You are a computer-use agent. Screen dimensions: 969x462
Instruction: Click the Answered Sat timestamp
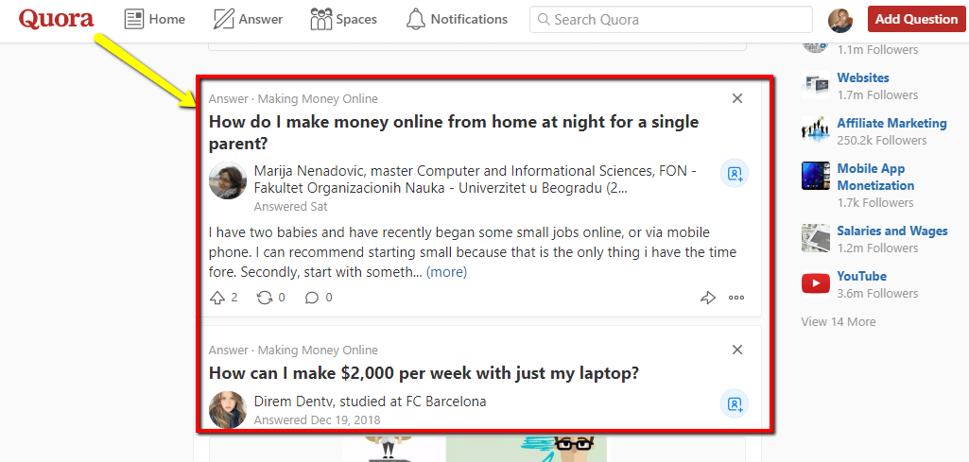pyautogui.click(x=290, y=206)
